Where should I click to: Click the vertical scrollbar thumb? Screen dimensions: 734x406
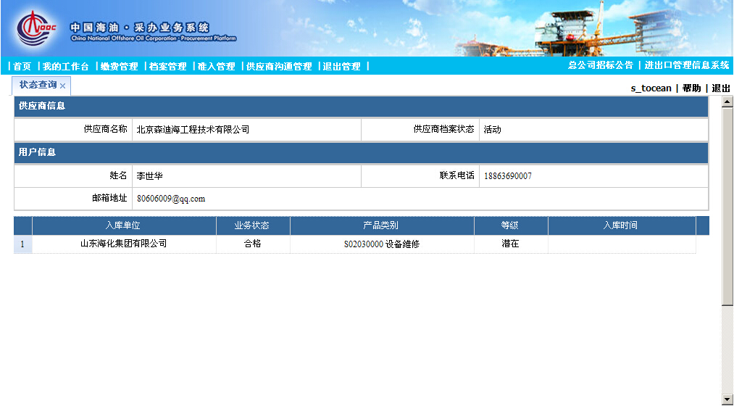(727, 207)
